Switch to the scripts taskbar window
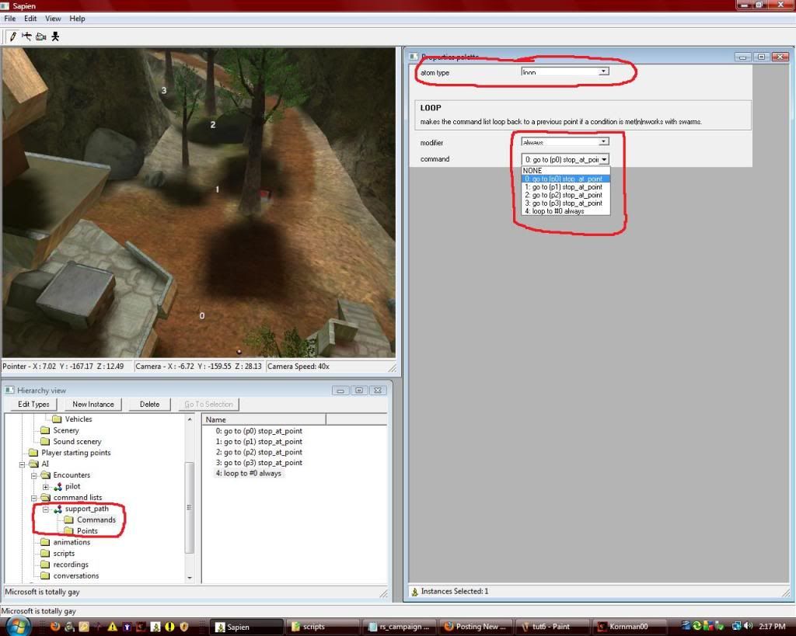 324,627
